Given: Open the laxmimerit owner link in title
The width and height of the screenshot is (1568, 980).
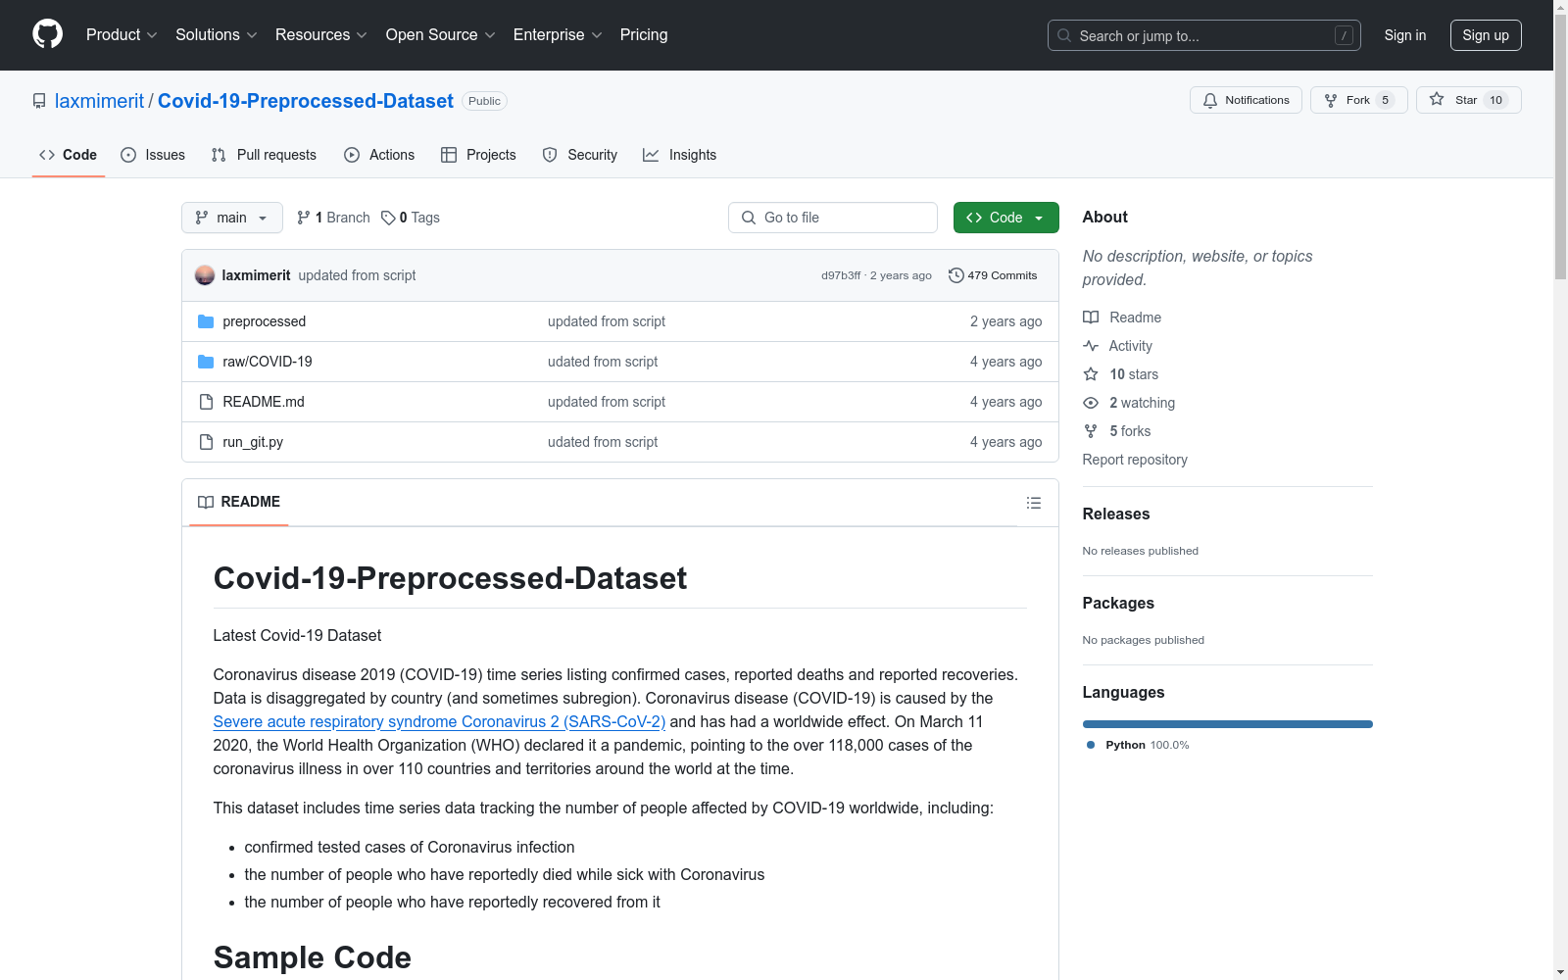Looking at the screenshot, I should (99, 101).
